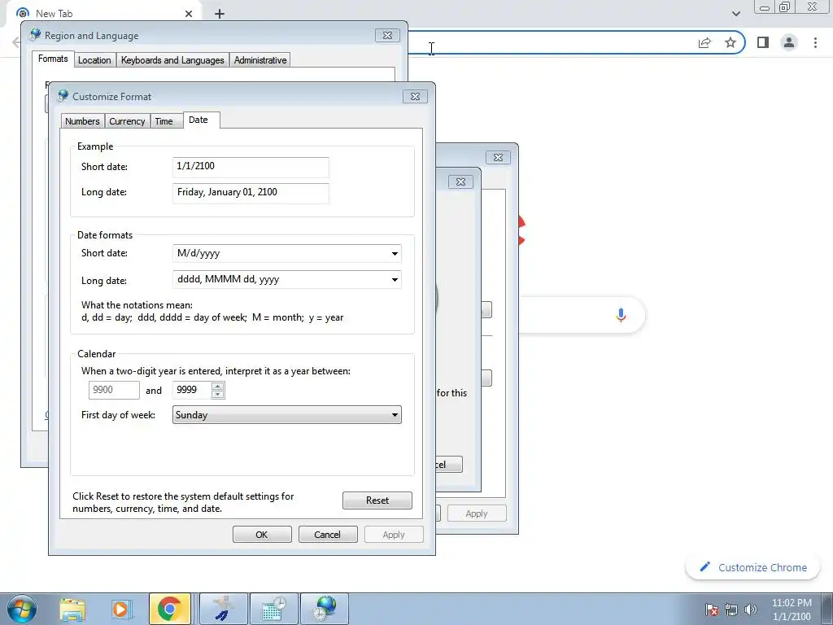The width and height of the screenshot is (833, 625).
Task: Select the Formats tab in Region and Language
Action: tap(53, 59)
